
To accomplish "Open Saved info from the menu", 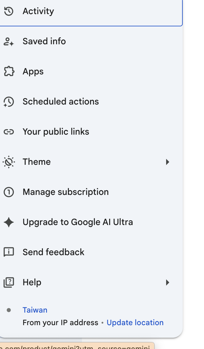I will pos(91,41).
